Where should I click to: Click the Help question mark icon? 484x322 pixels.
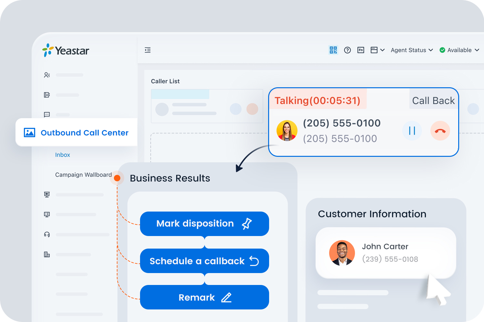click(x=348, y=50)
